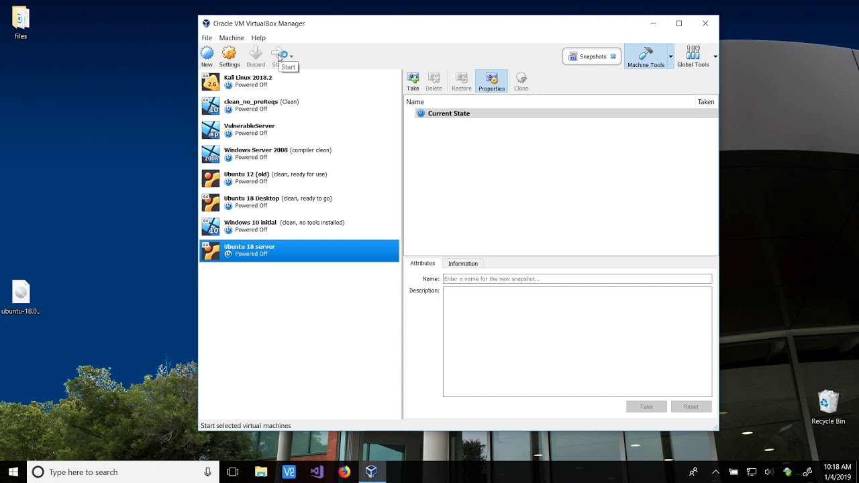Select the Ubuntu 18 Desktop VM
This screenshot has width=859, height=483.
click(x=299, y=202)
